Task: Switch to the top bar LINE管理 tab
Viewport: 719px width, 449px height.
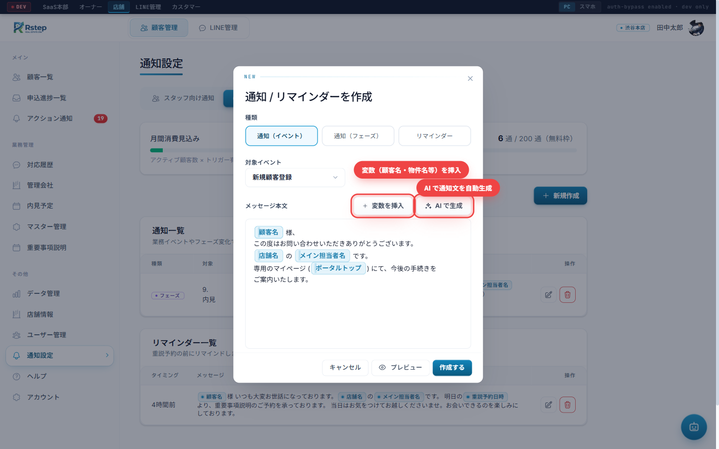Action: point(148,7)
